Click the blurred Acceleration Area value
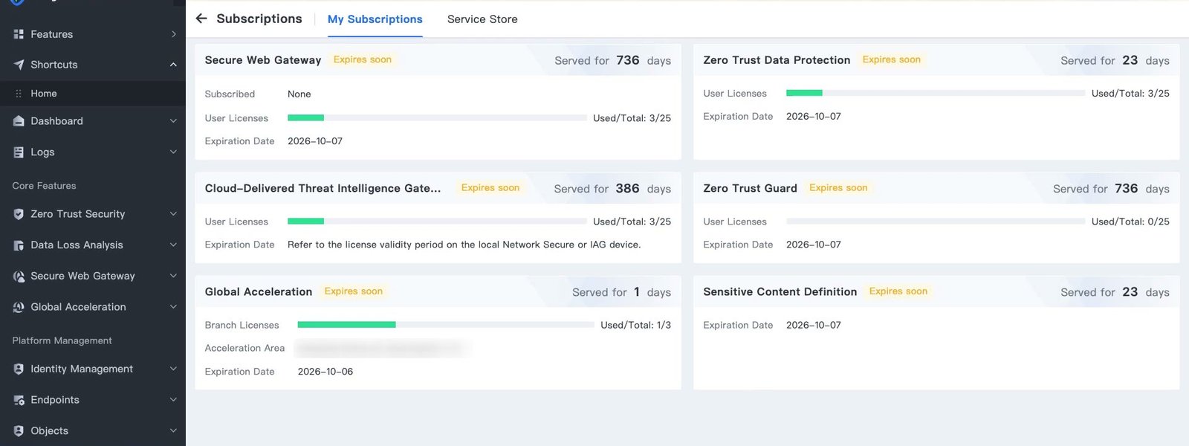The image size is (1189, 446). click(x=383, y=348)
